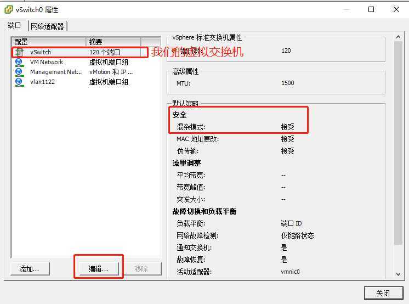The width and height of the screenshot is (409, 304).
Task: Click the port count value 120
Action: (286, 50)
